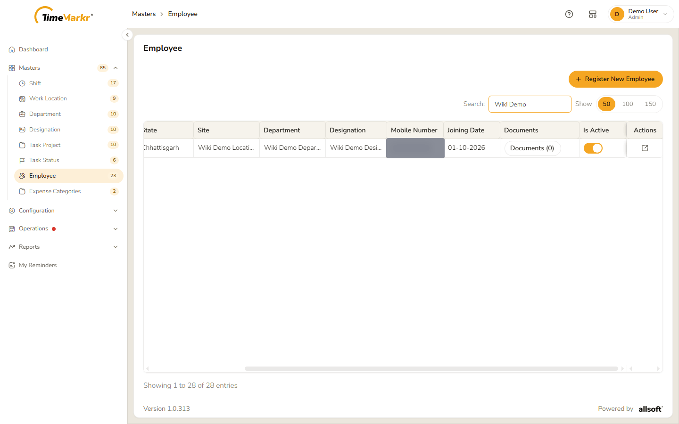679x424 pixels.
Task: Click the Dashboard home icon
Action: pos(12,49)
